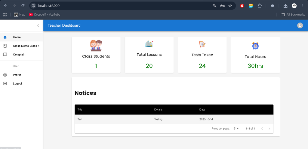Screen dimensions: 308x149
Task: Open browser downloads
Action: pyautogui.click(x=285, y=6)
